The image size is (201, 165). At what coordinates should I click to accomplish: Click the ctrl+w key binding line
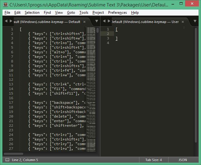pos(57,75)
